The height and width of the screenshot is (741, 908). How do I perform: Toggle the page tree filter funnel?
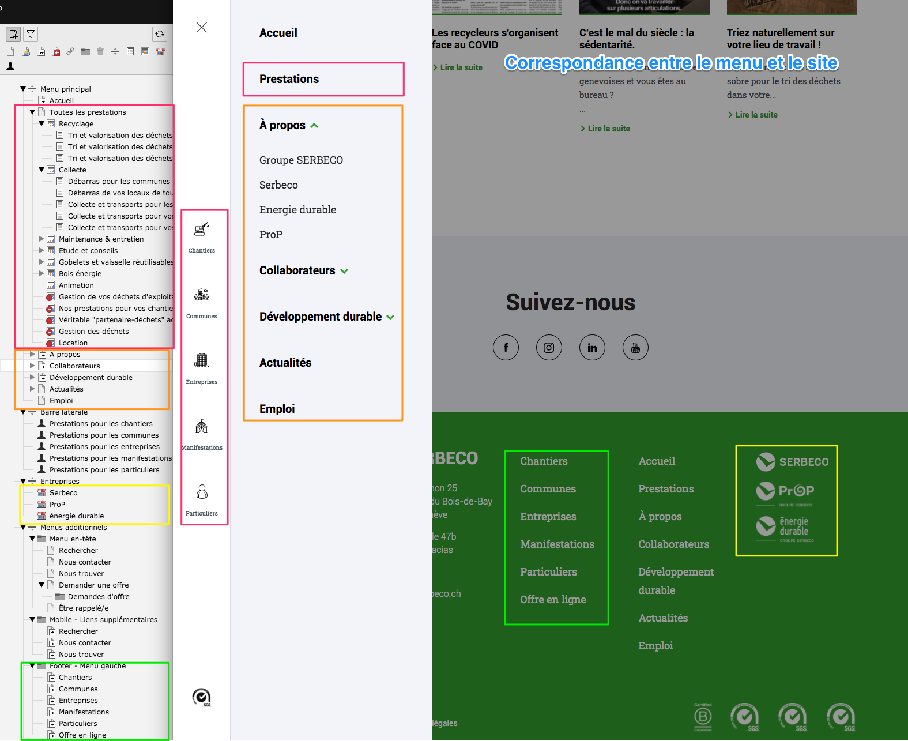31,34
